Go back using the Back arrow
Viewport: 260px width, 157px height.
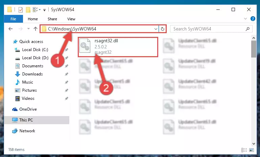click(10, 29)
